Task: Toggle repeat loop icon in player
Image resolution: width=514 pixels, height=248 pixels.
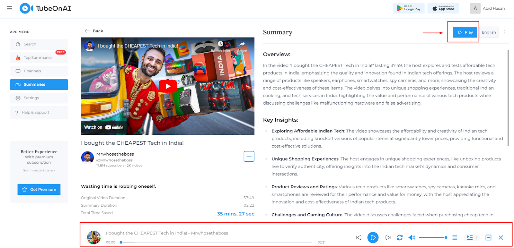Action: point(400,237)
